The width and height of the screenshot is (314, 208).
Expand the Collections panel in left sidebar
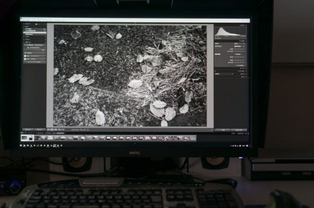point(35,40)
